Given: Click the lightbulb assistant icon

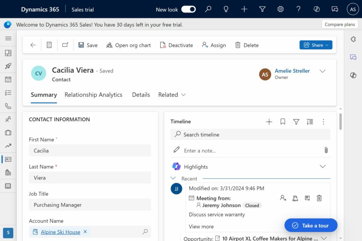Looking at the screenshot, I should [x=226, y=9].
